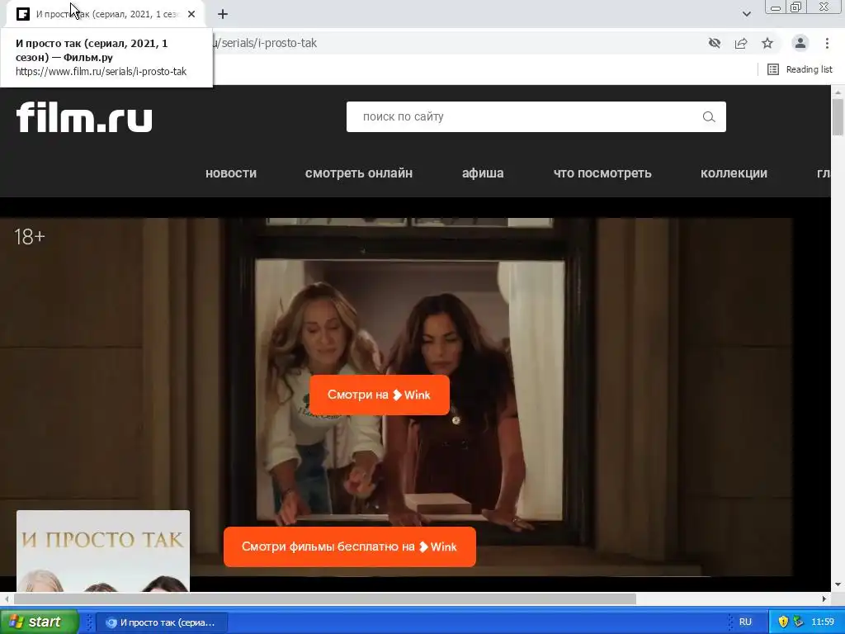The width and height of the screenshot is (845, 634).
Task: Expand the tab search dropdown arrow
Action: (x=746, y=14)
